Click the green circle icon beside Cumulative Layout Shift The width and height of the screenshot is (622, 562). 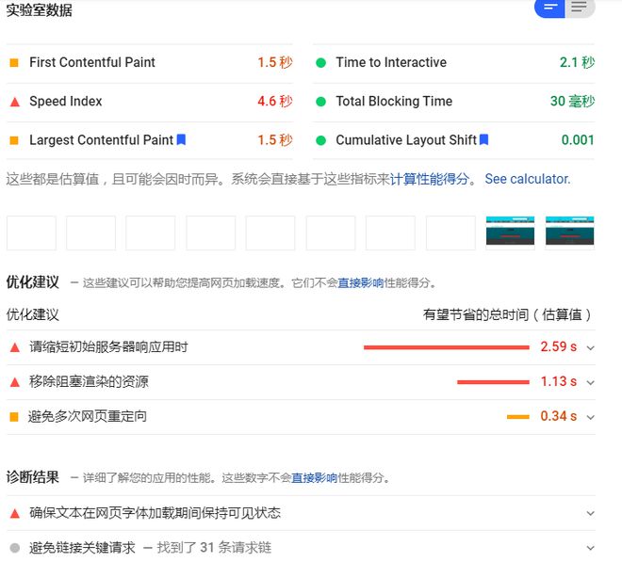pos(321,140)
